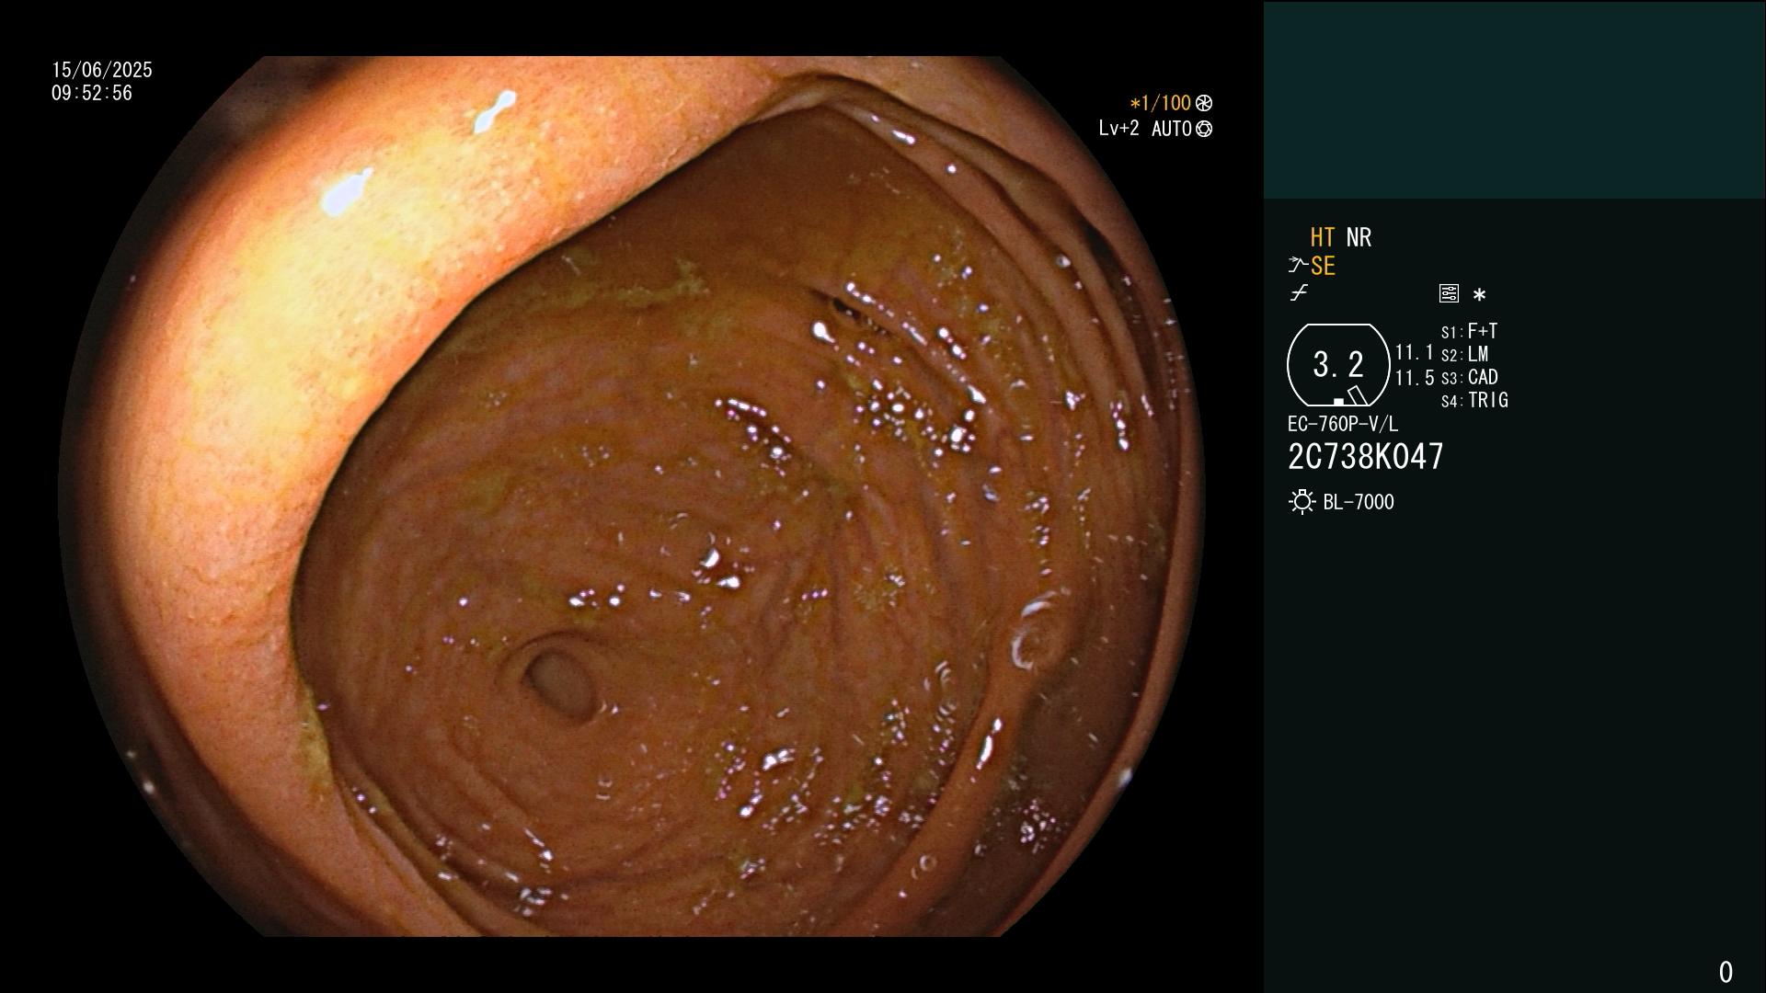
Task: Click the 11.1 scope dimension value
Action: [x=1415, y=352]
